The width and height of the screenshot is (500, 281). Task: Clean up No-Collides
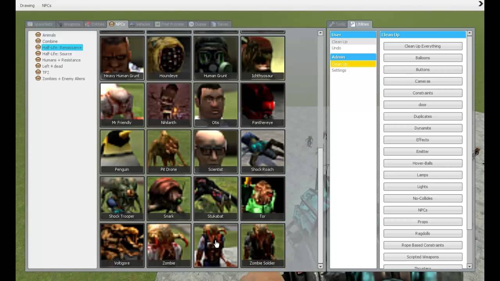click(x=423, y=198)
